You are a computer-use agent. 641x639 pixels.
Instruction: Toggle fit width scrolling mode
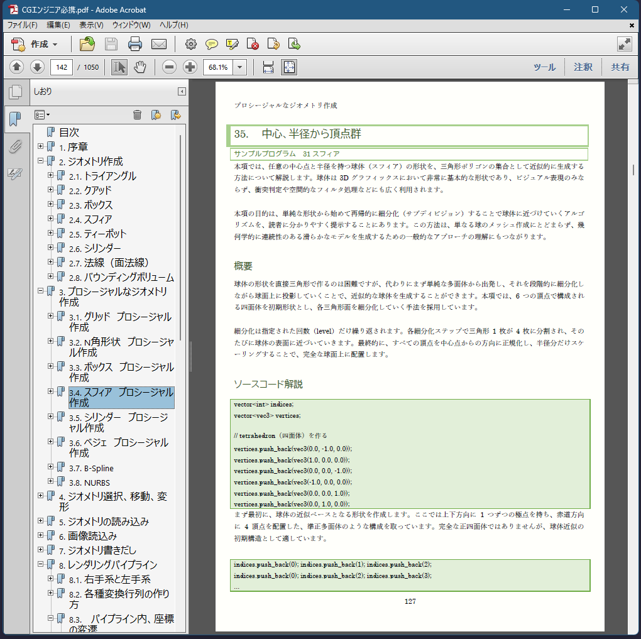[x=268, y=67]
